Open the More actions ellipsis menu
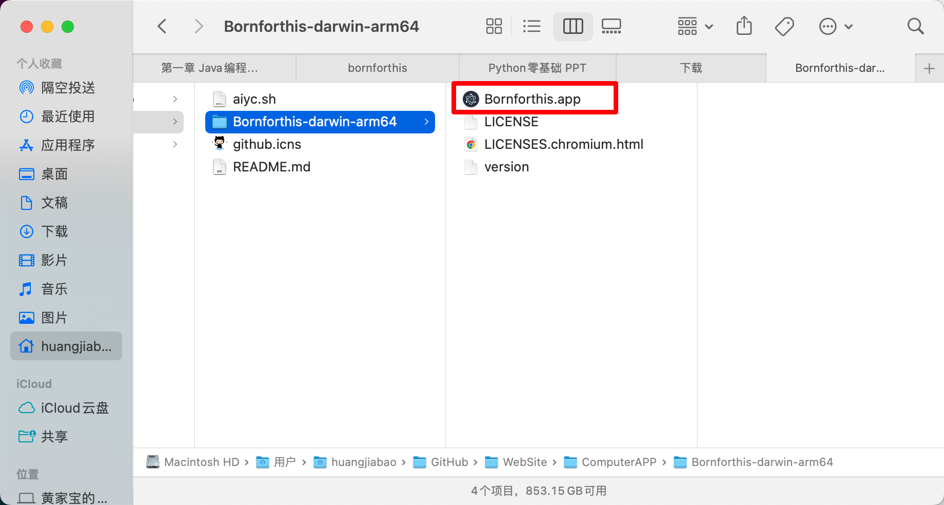The image size is (944, 505). tap(836, 26)
